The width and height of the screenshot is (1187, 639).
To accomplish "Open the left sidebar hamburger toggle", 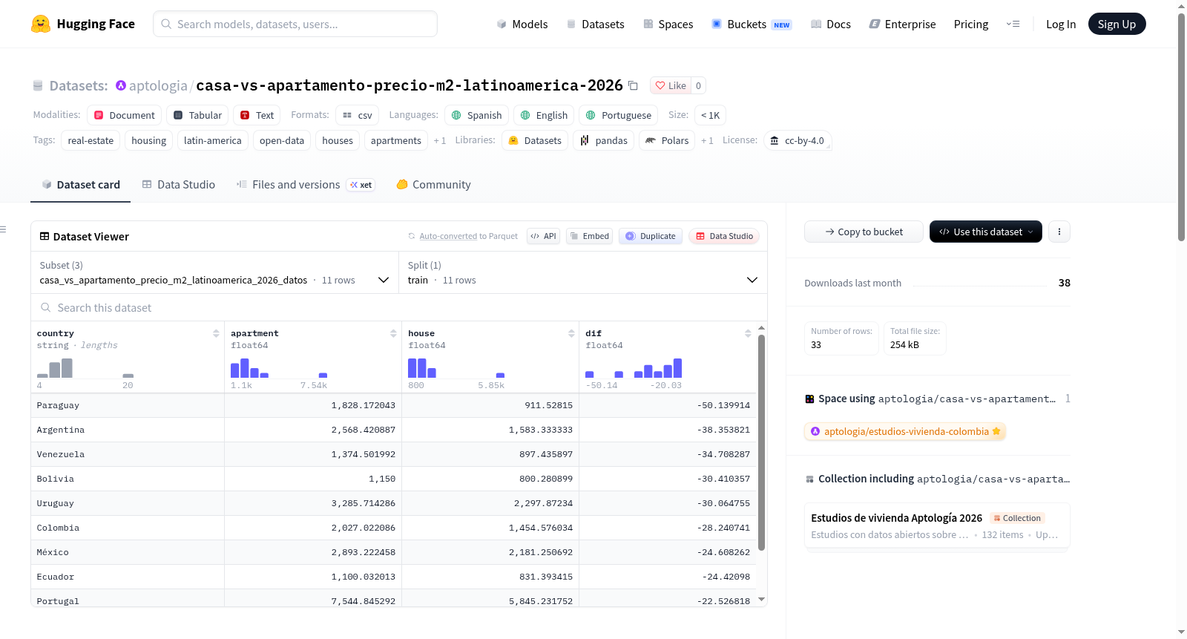I will 4,229.
